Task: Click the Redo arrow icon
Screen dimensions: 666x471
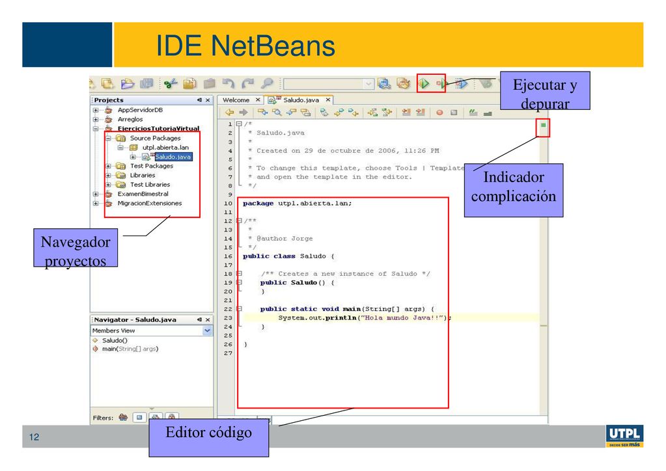Action: tap(247, 83)
